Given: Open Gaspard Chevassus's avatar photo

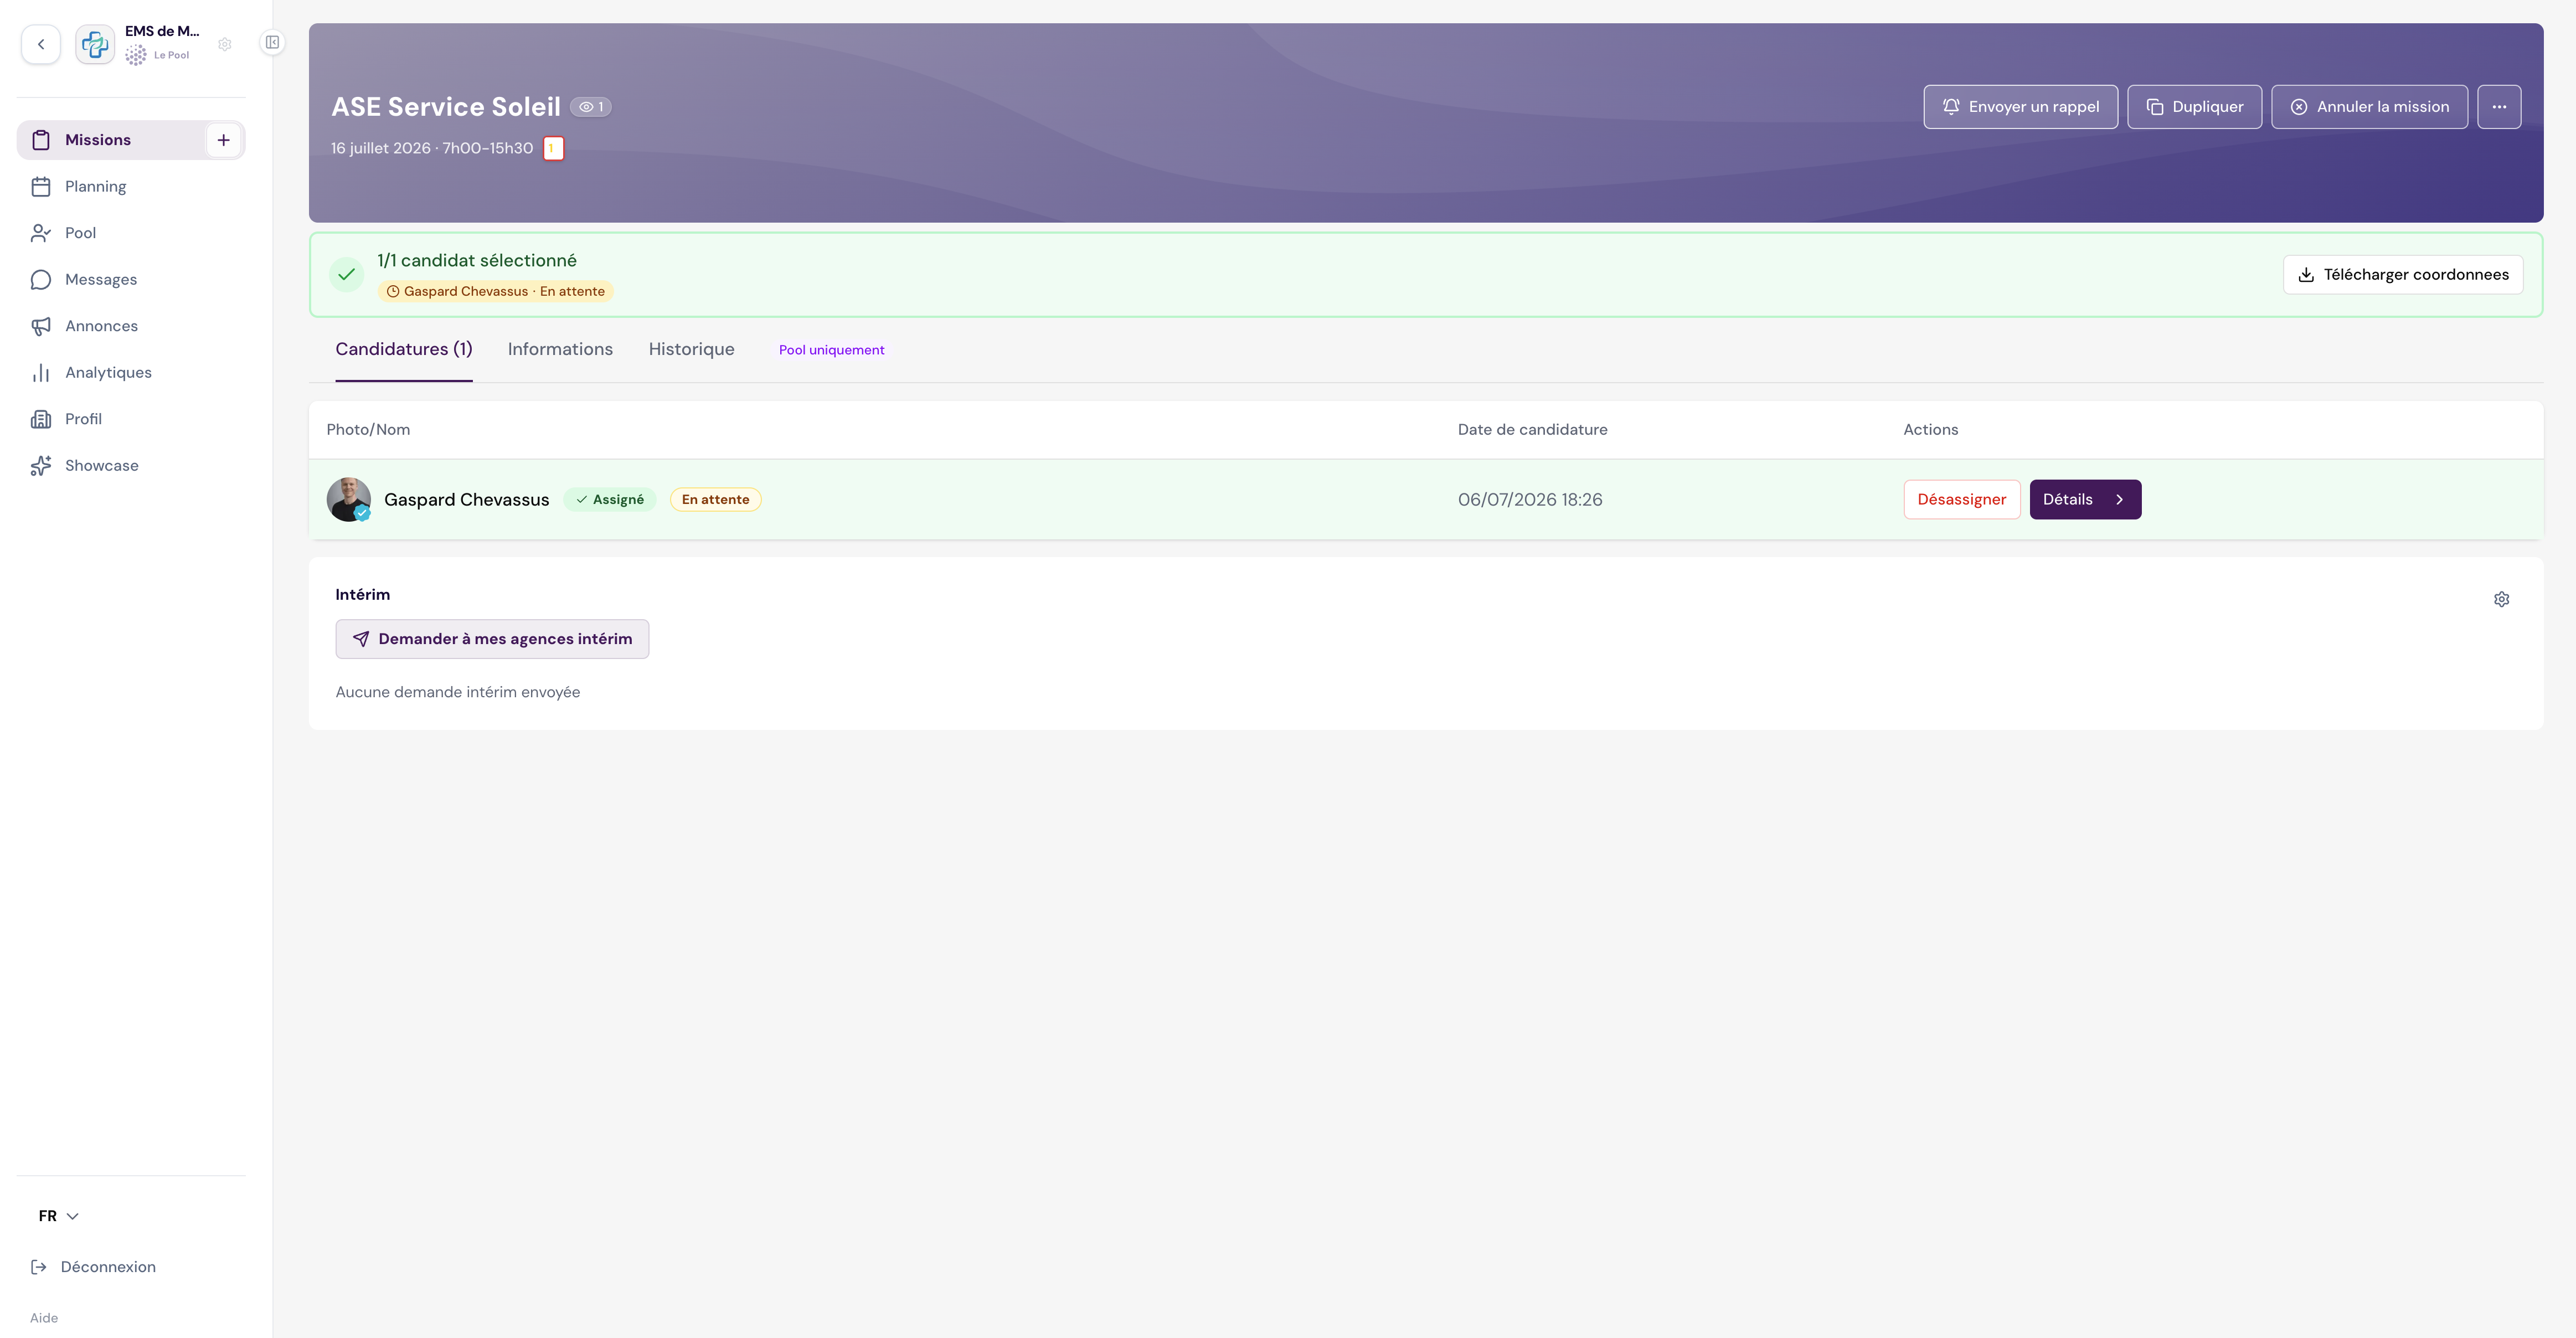Looking at the screenshot, I should (x=348, y=499).
